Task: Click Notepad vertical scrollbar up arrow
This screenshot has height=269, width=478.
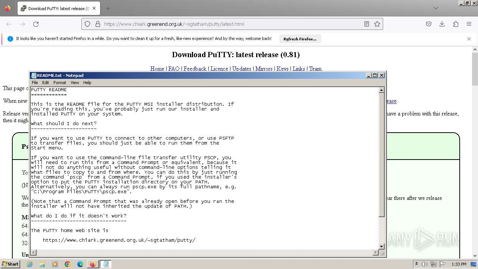Action: 381,90
